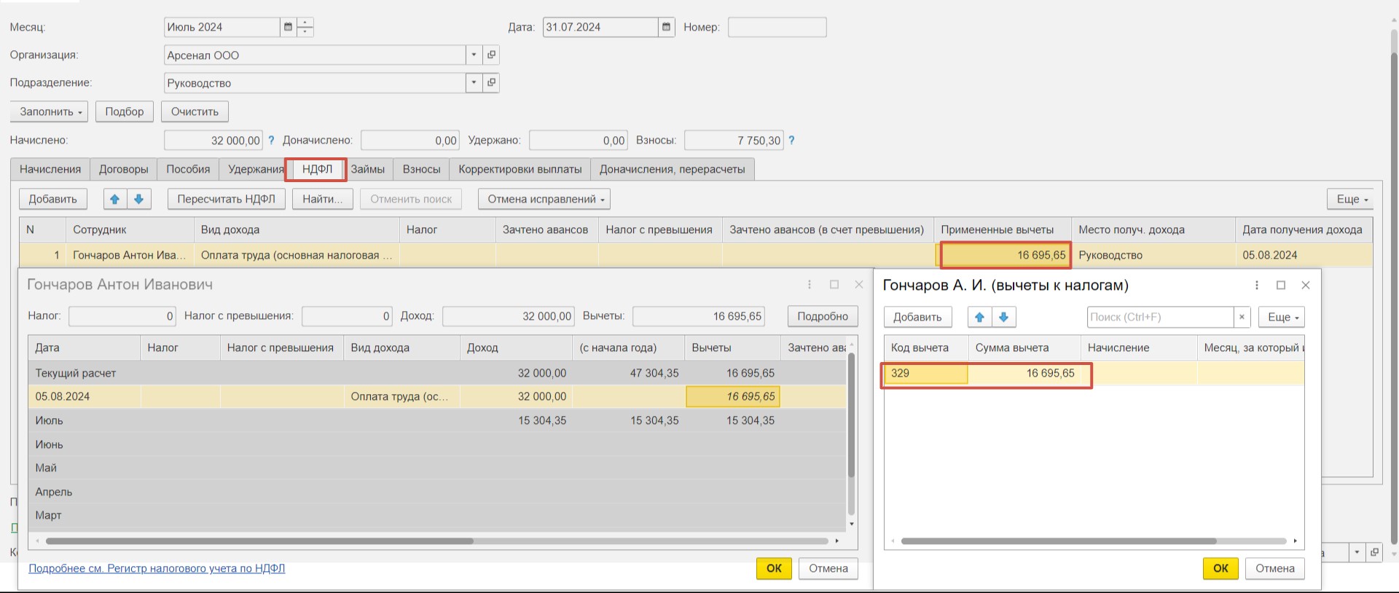Move deduction row up in вычеты к налогам
The width and height of the screenshot is (1399, 593).
tap(979, 317)
